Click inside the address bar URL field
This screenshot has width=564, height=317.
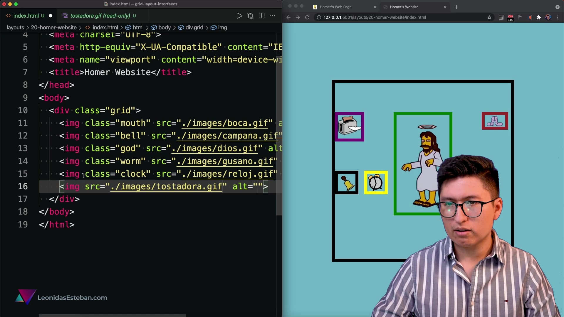(382, 17)
